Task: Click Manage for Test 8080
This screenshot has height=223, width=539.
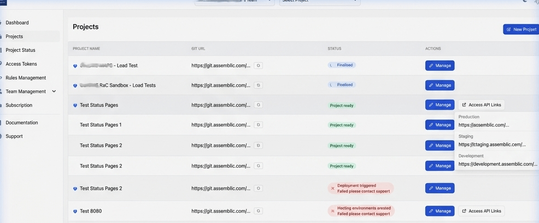Action: (440, 211)
